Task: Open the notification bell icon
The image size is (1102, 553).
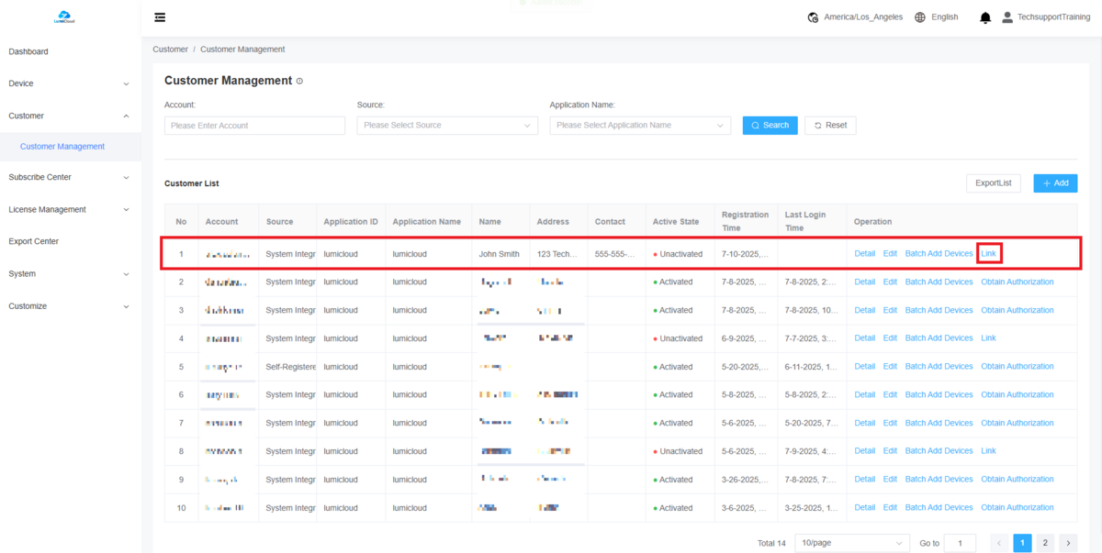Action: tap(985, 17)
